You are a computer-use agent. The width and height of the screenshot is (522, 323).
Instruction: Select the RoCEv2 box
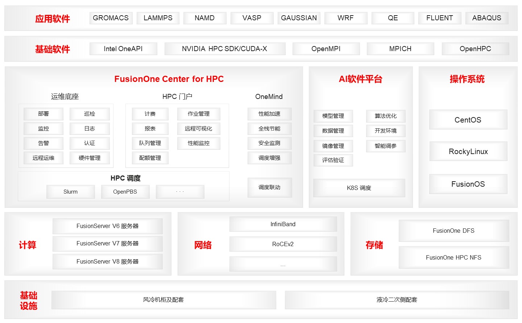[283, 244]
